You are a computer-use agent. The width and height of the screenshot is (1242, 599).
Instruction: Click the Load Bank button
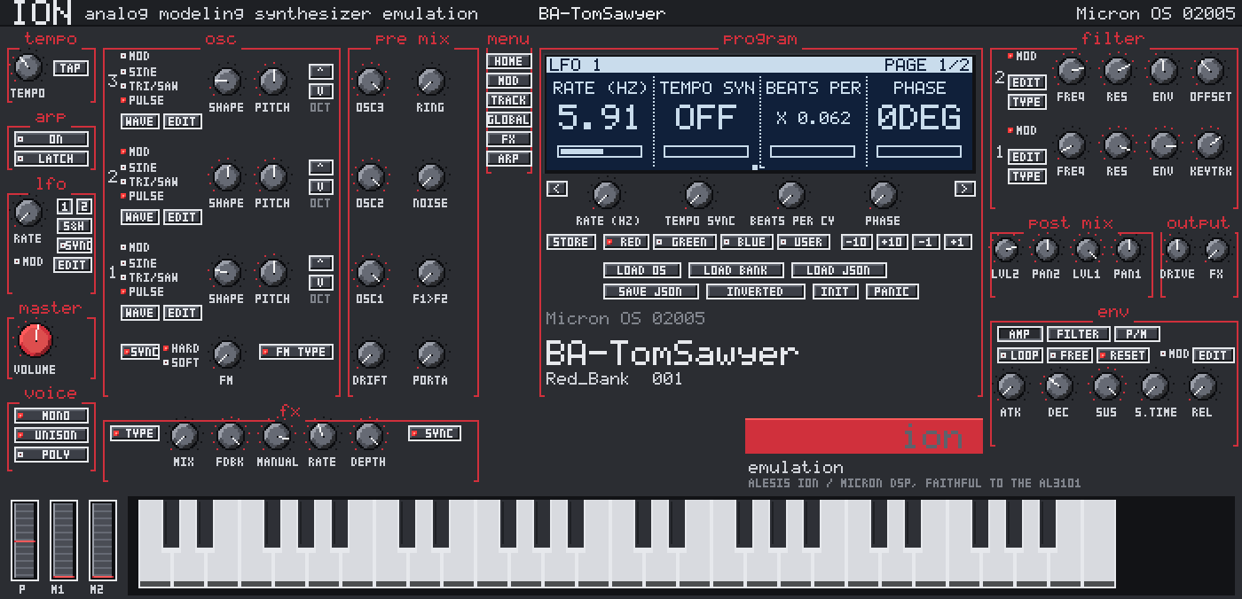[736, 270]
